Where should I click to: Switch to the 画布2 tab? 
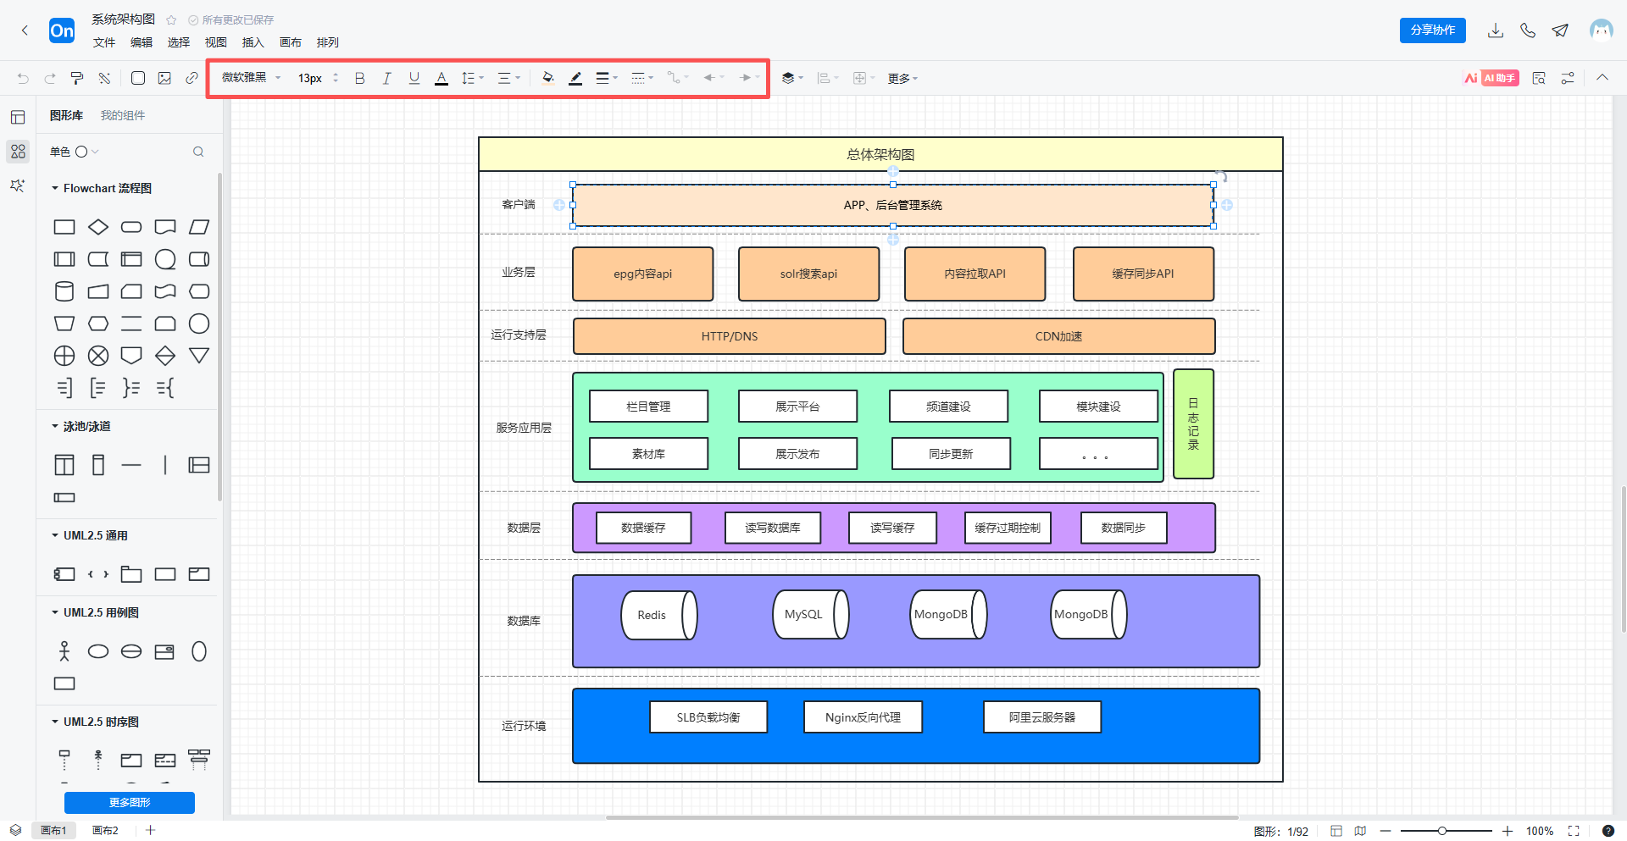point(105,831)
